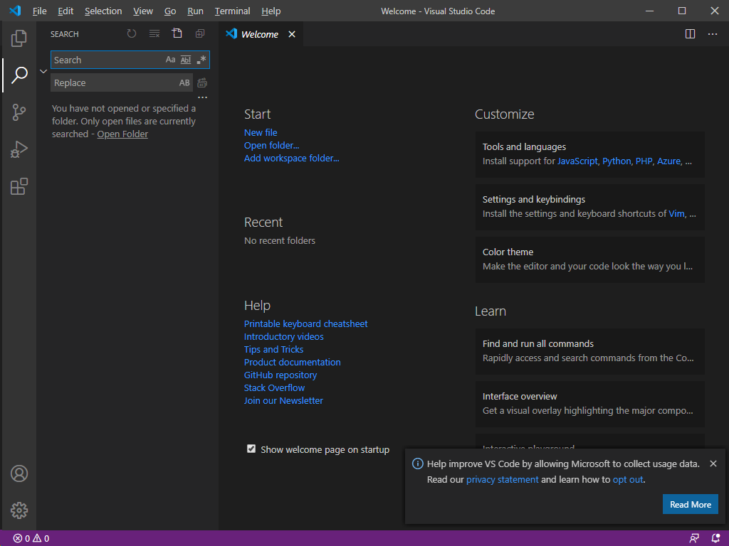
Task: Click the Refresh search results icon
Action: pos(132,34)
